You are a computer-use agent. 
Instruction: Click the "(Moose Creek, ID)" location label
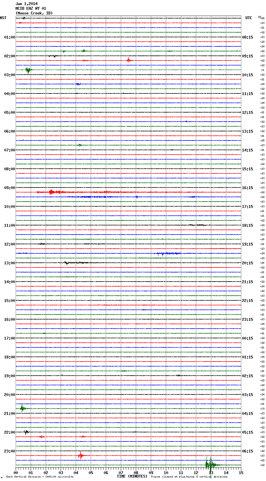click(x=34, y=13)
